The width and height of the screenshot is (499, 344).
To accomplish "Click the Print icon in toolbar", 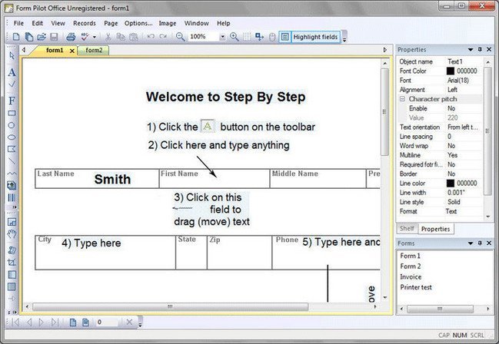I will click(71, 37).
